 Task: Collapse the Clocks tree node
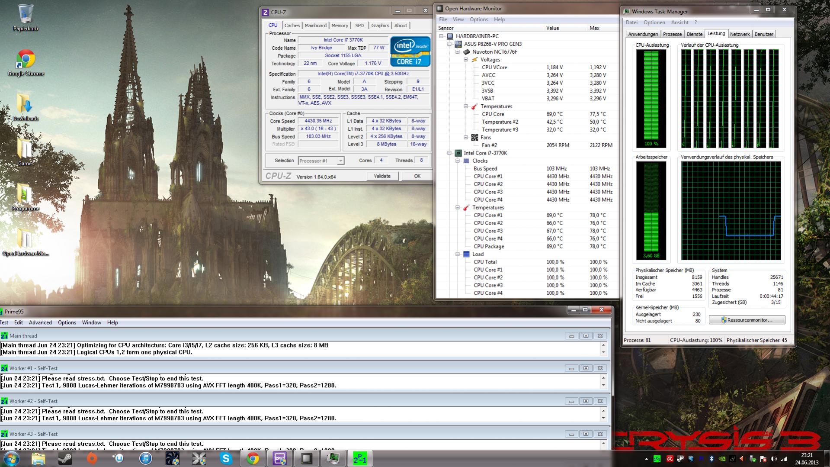(458, 161)
